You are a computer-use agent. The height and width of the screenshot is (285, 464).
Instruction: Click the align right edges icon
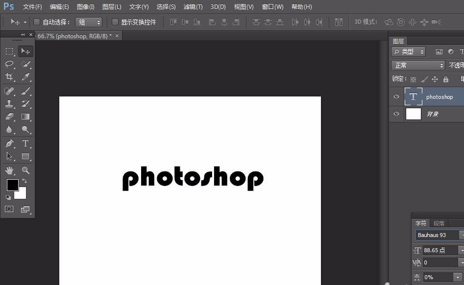click(x=236, y=22)
